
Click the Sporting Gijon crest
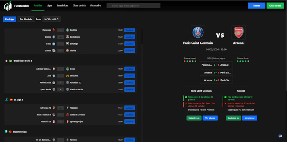click(x=67, y=122)
